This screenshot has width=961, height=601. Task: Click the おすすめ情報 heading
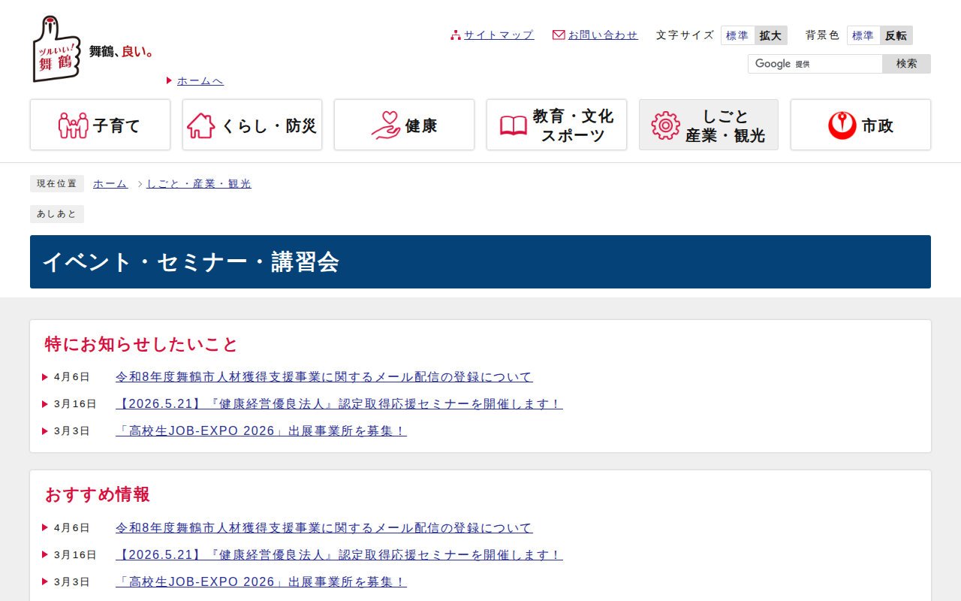(x=98, y=494)
